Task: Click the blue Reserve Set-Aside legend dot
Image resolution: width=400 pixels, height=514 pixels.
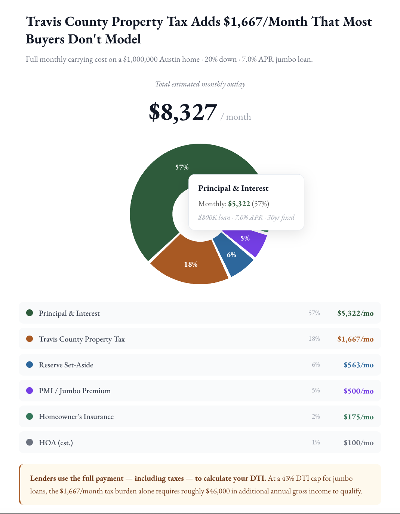Action: point(30,364)
